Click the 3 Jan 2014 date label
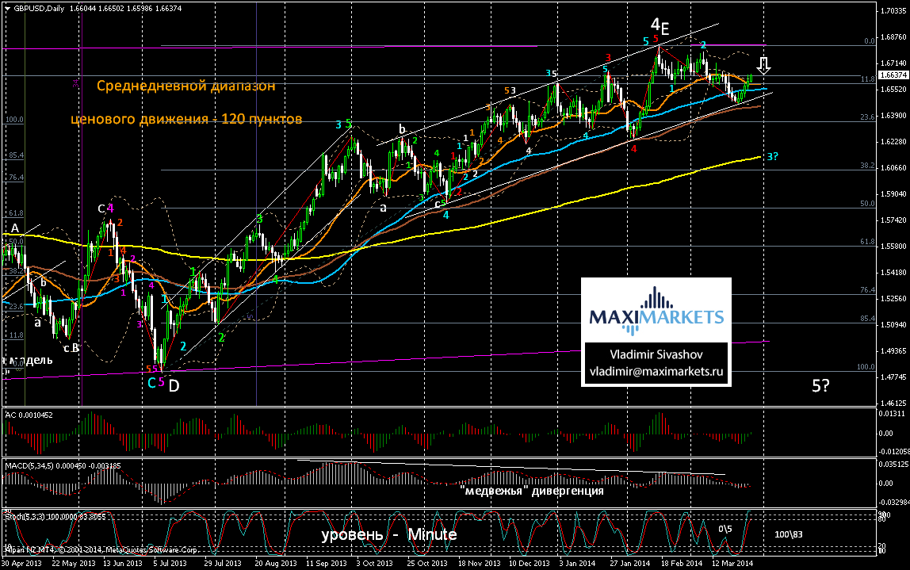 pyautogui.click(x=577, y=563)
